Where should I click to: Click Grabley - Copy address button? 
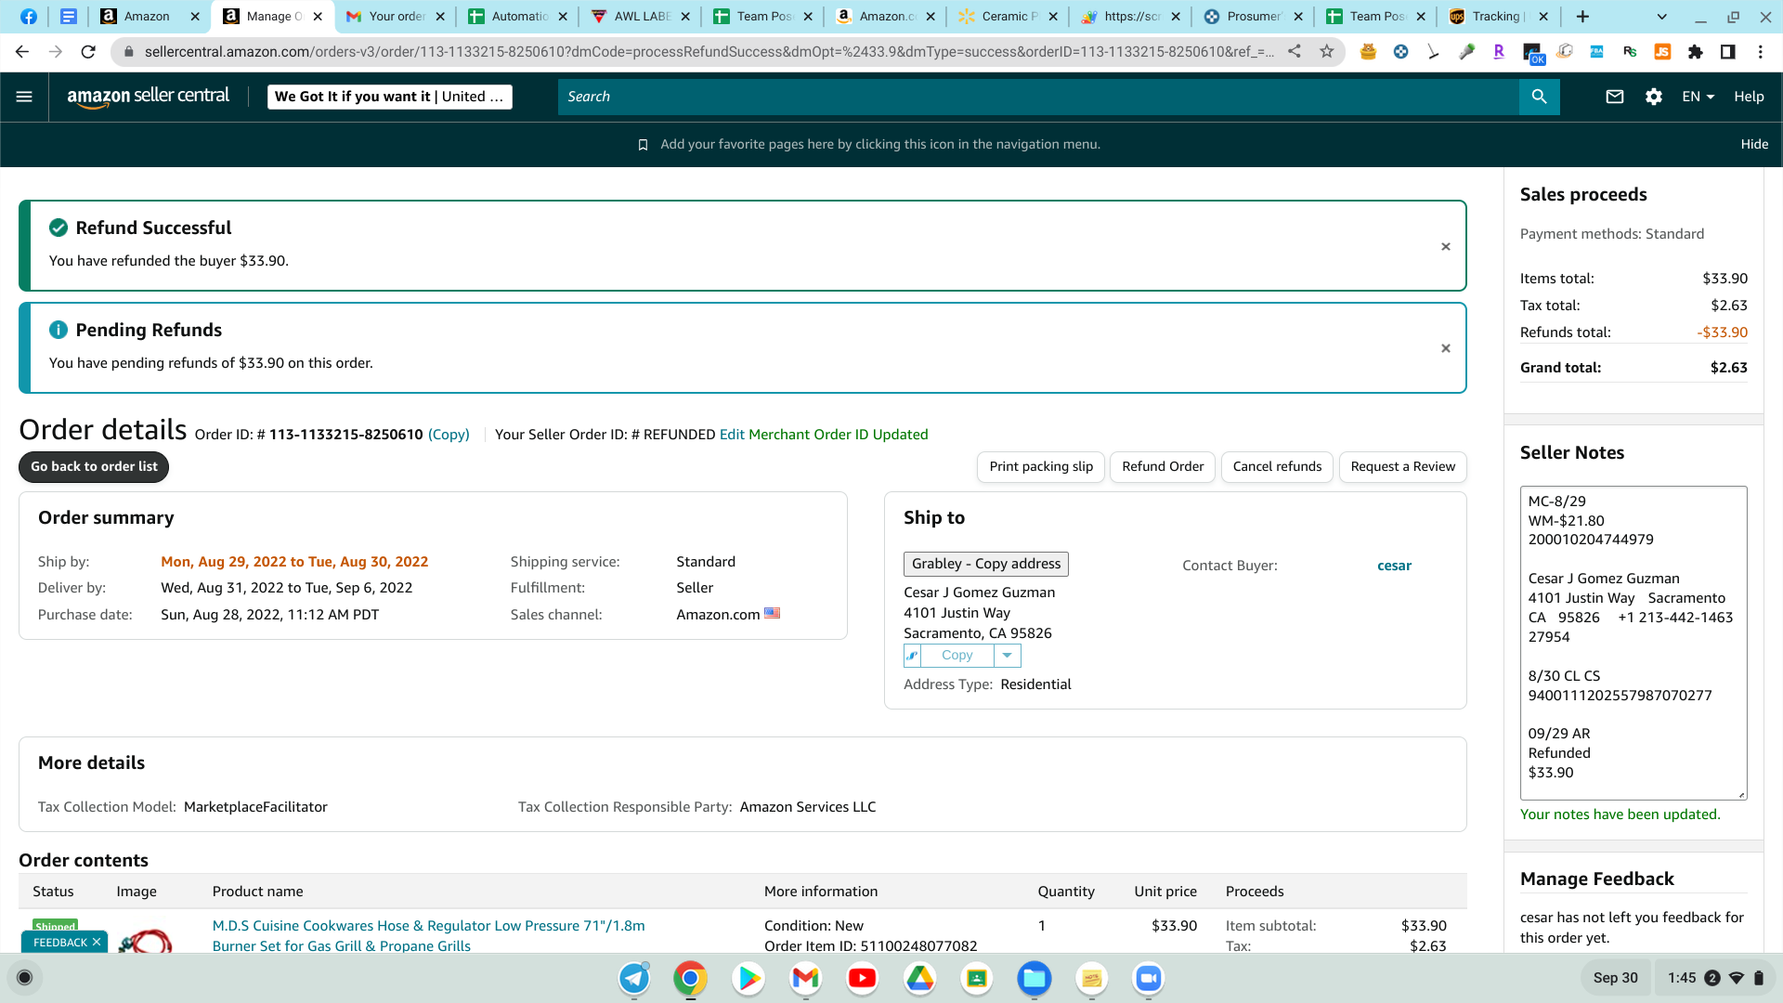(x=986, y=564)
